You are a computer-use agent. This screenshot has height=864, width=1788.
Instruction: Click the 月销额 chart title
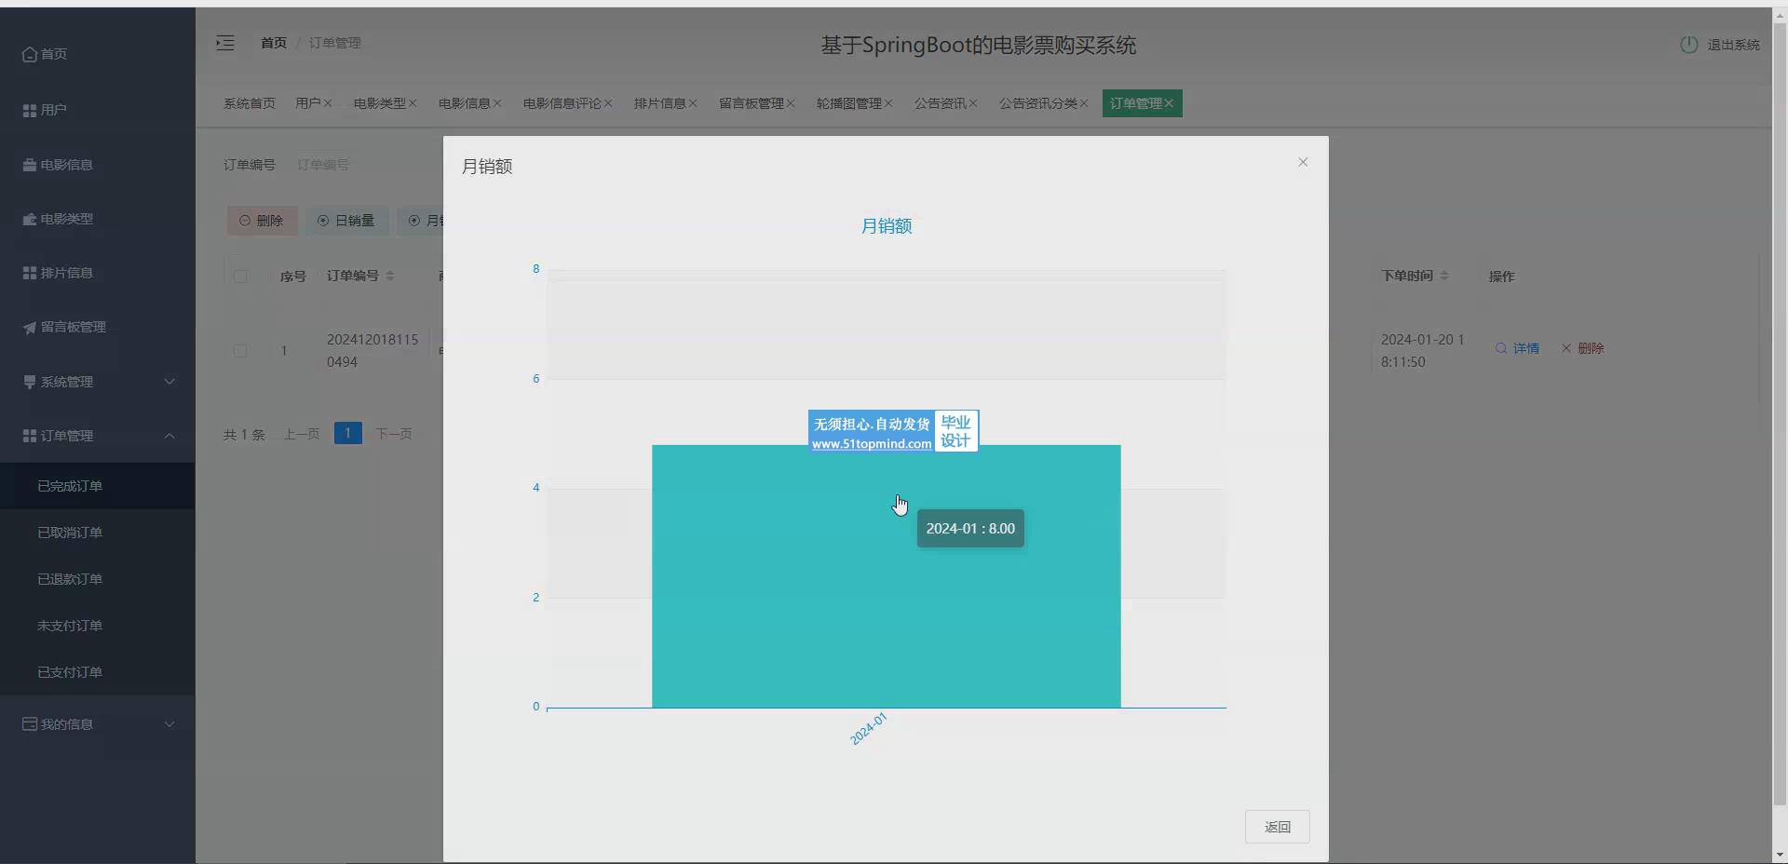[887, 226]
